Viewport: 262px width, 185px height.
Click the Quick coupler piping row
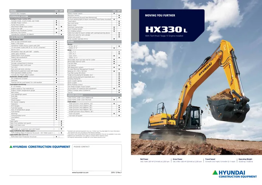[94, 81]
